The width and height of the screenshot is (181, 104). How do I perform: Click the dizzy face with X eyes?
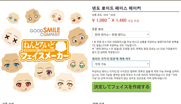tap(11, 37)
